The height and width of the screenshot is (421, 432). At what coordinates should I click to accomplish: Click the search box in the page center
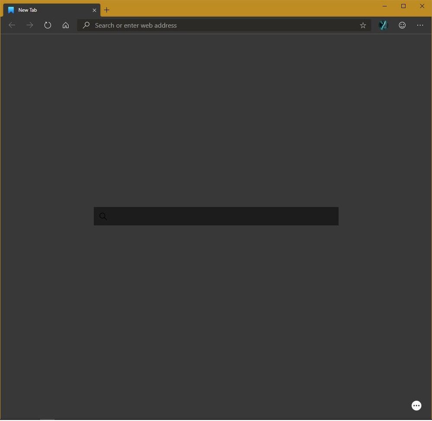(x=216, y=216)
